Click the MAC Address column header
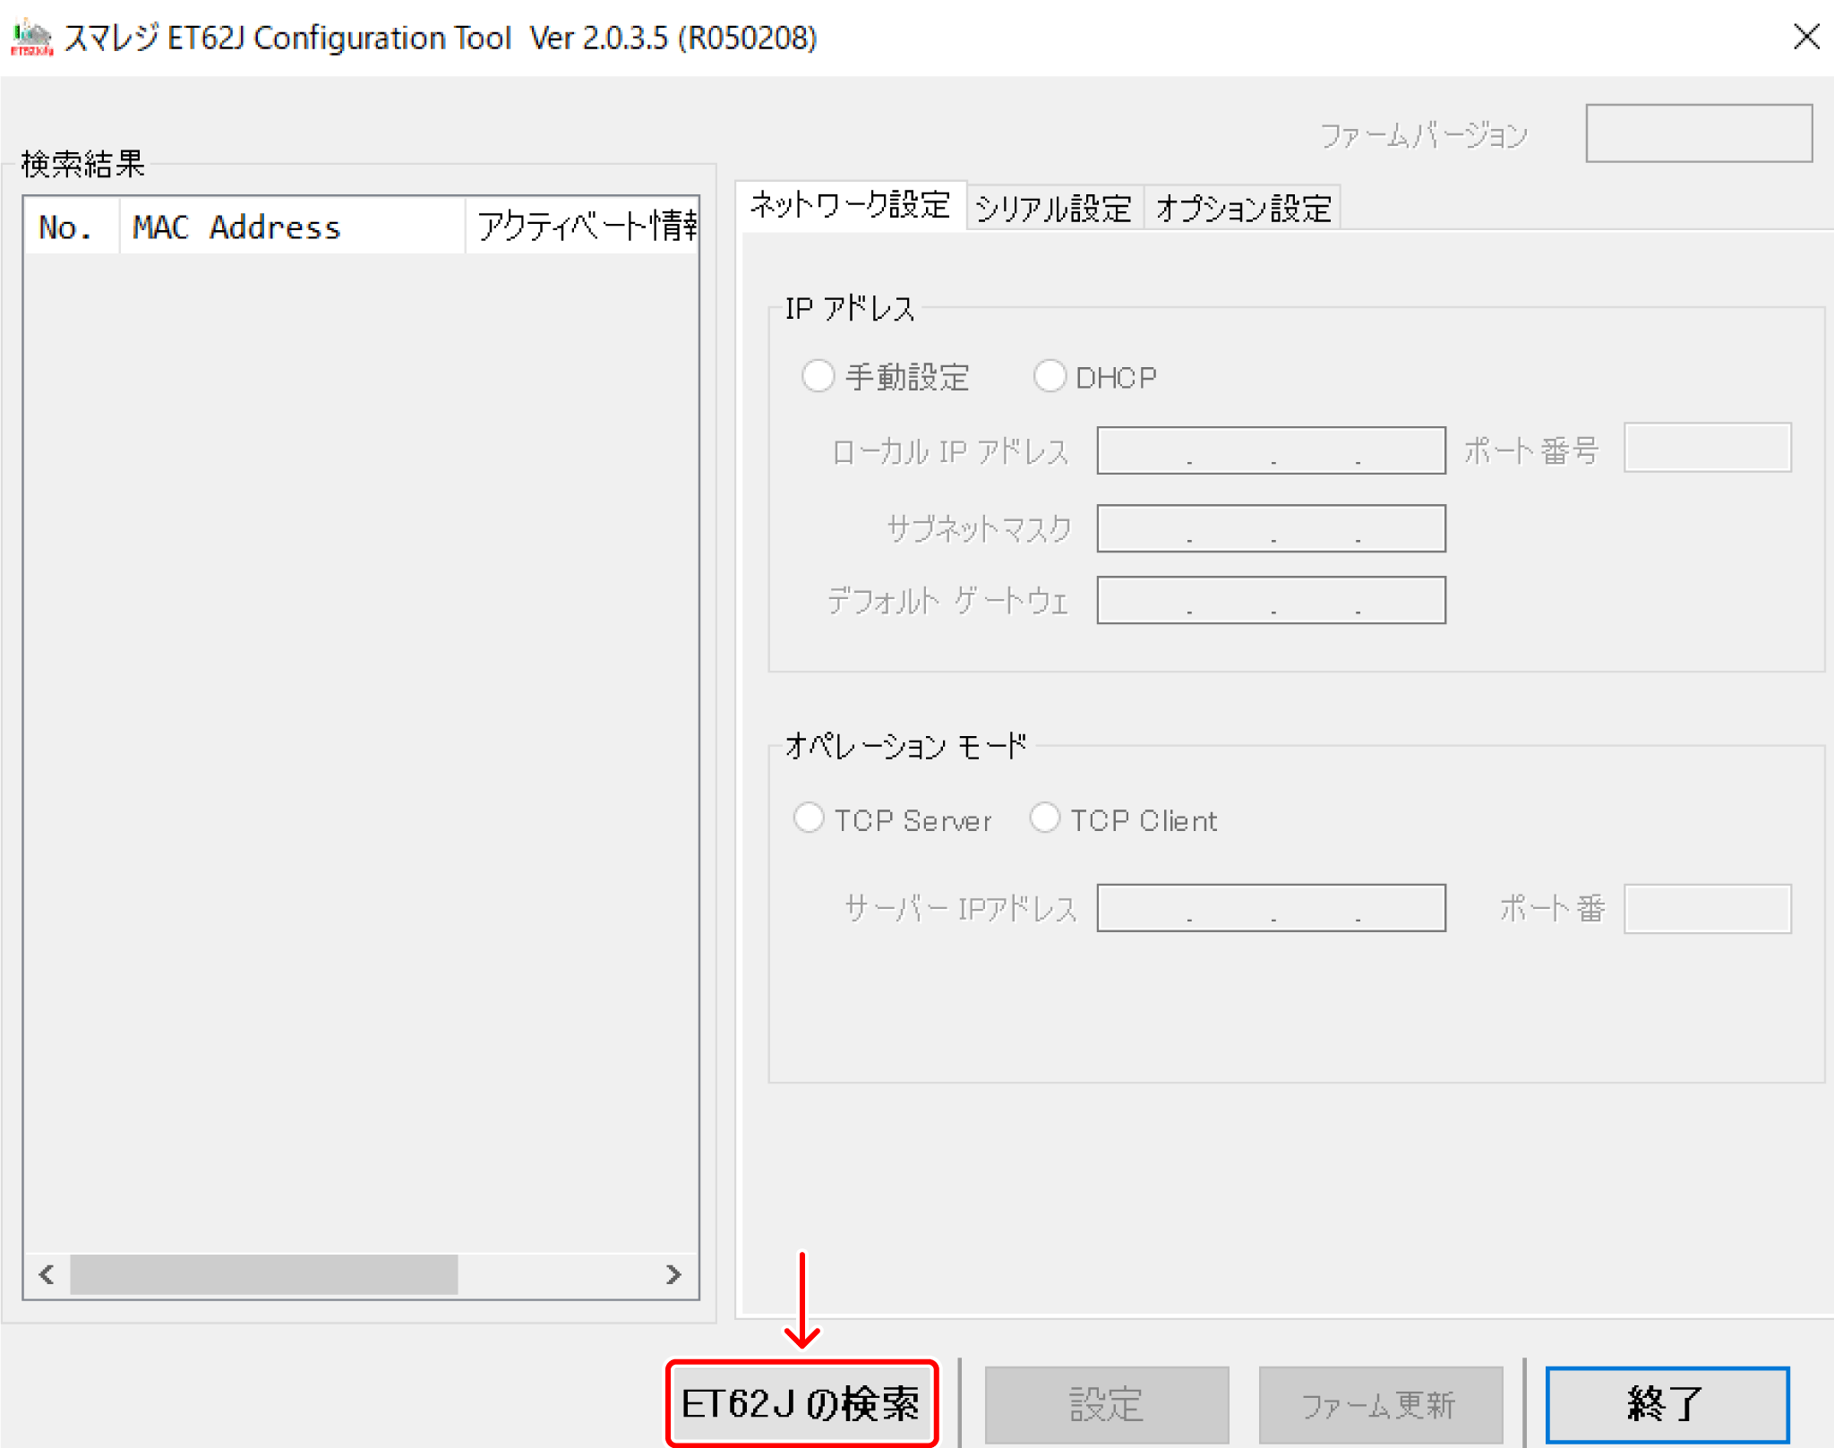Viewport: 1834px width, 1448px height. (292, 227)
